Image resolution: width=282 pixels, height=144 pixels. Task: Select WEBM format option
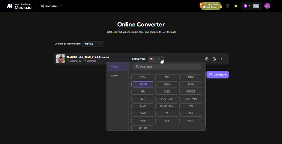click(x=143, y=128)
